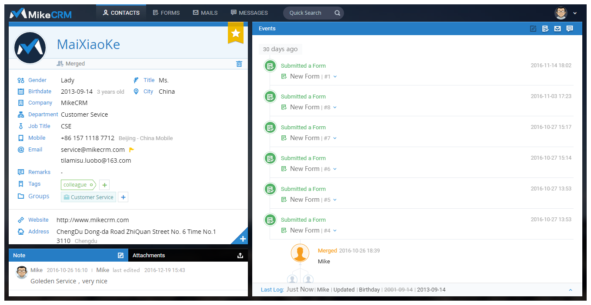The width and height of the screenshot is (591, 305).
Task: Click the write-note icon in Events header
Action: point(533,29)
